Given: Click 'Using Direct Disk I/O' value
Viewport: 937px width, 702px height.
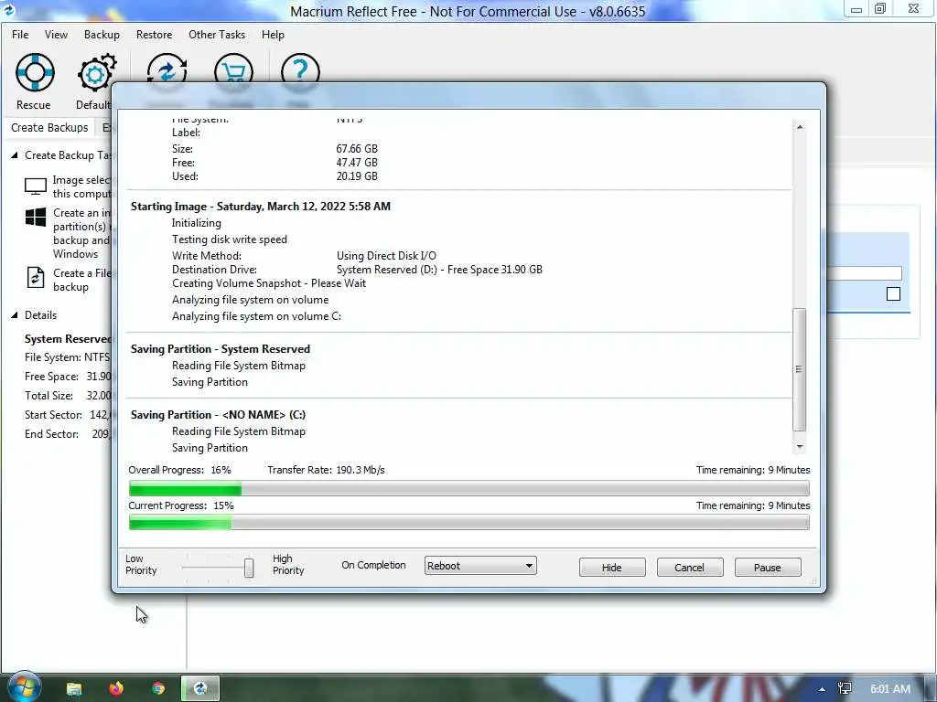Looking at the screenshot, I should [386, 256].
